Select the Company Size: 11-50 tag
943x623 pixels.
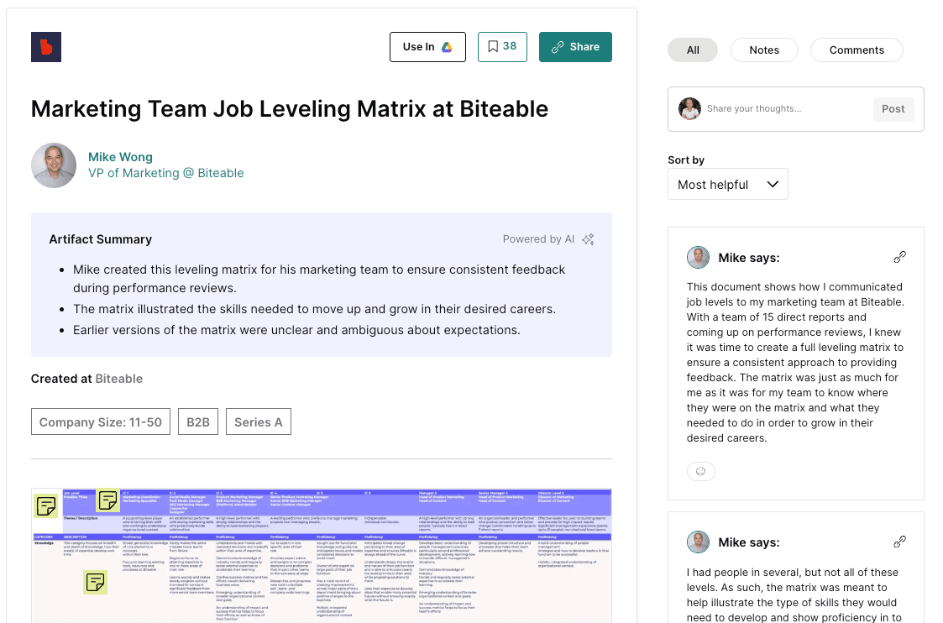pyautogui.click(x=101, y=422)
